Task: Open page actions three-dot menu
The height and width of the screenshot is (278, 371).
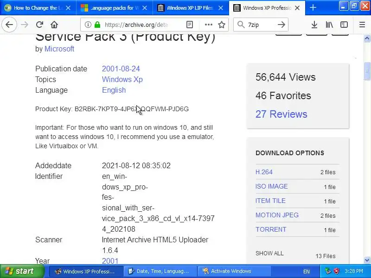Action: tap(208, 25)
